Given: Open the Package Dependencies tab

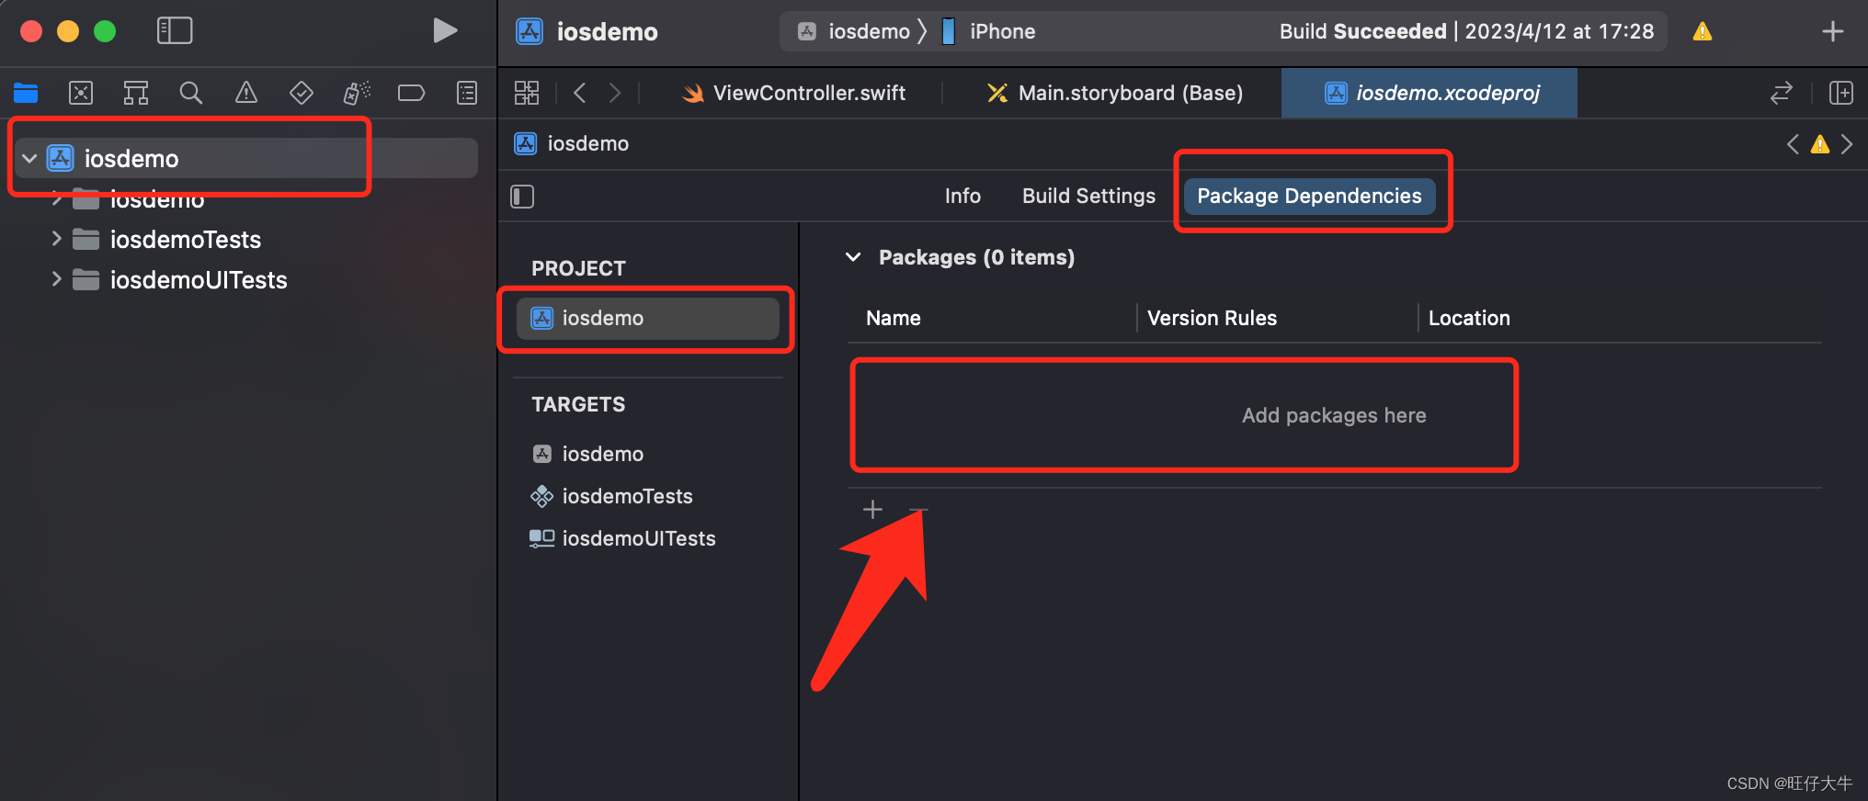Looking at the screenshot, I should tap(1309, 196).
